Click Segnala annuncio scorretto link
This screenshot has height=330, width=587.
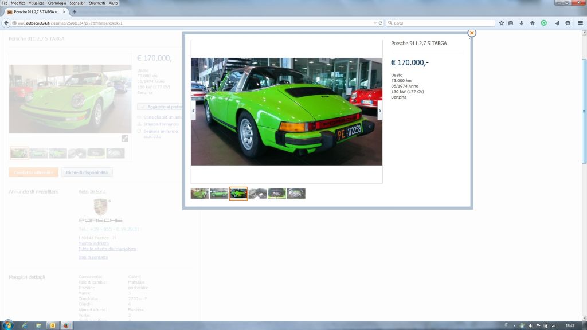point(161,134)
